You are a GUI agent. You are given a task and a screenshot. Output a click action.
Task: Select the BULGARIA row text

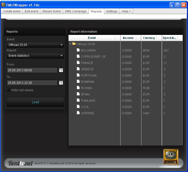click(x=88, y=50)
